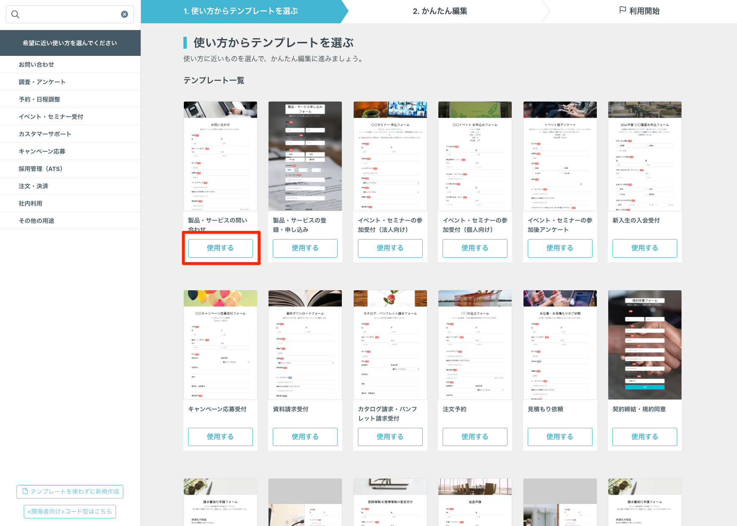Select お問い合わせ category in sidebar

[36, 65]
